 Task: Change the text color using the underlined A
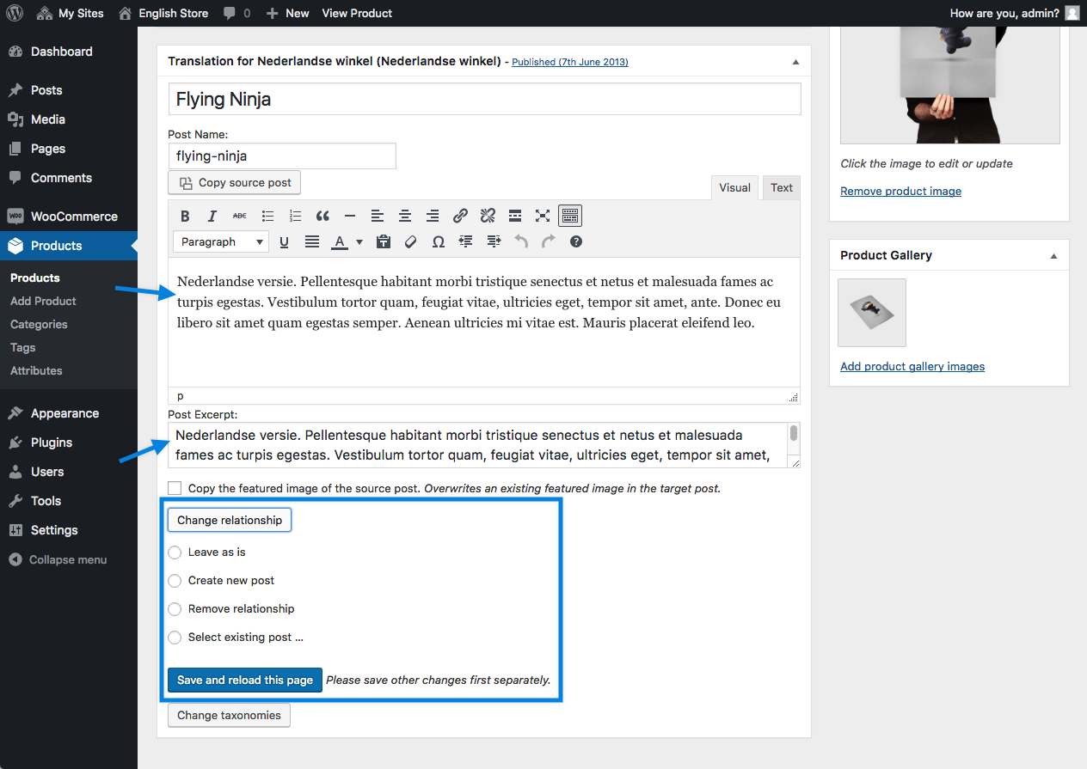340,241
